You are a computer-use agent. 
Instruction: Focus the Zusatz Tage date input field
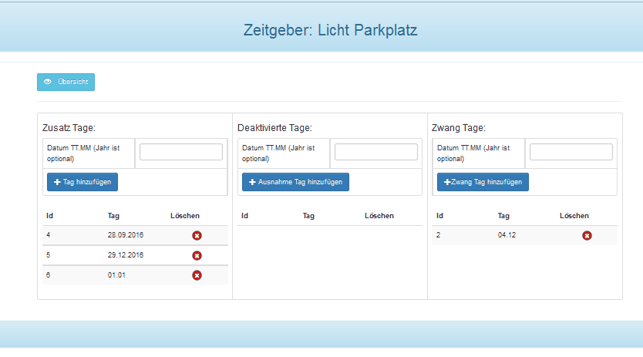click(x=181, y=152)
